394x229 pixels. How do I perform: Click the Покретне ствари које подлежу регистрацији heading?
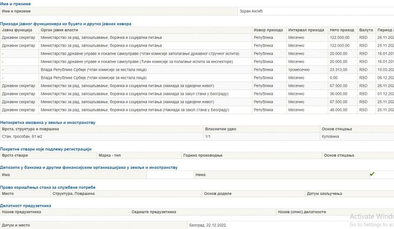coord(46,149)
